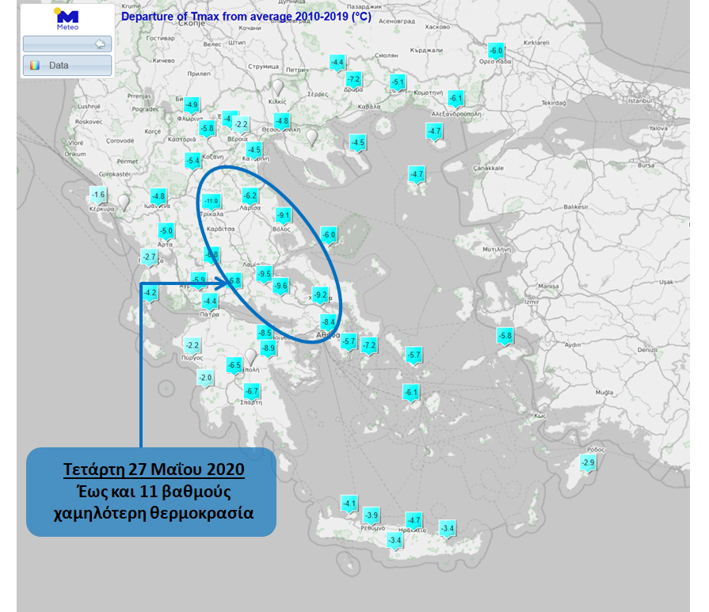This screenshot has height=612, width=709.
Task: Select the -2.9 marker at Rhodes
Action: click(x=588, y=464)
